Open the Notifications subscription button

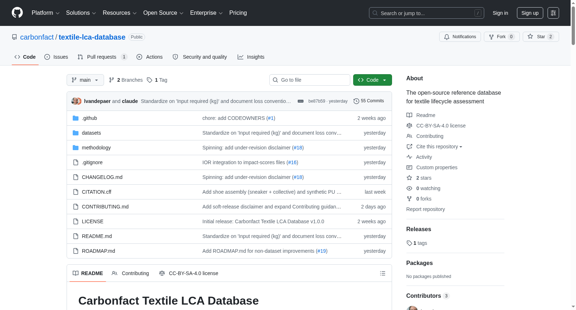460,37
